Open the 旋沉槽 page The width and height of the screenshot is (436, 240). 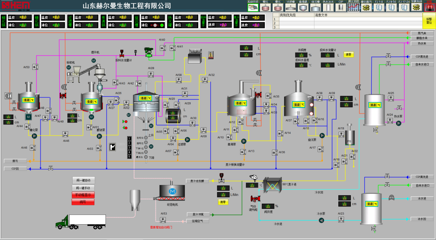coord(315,7)
